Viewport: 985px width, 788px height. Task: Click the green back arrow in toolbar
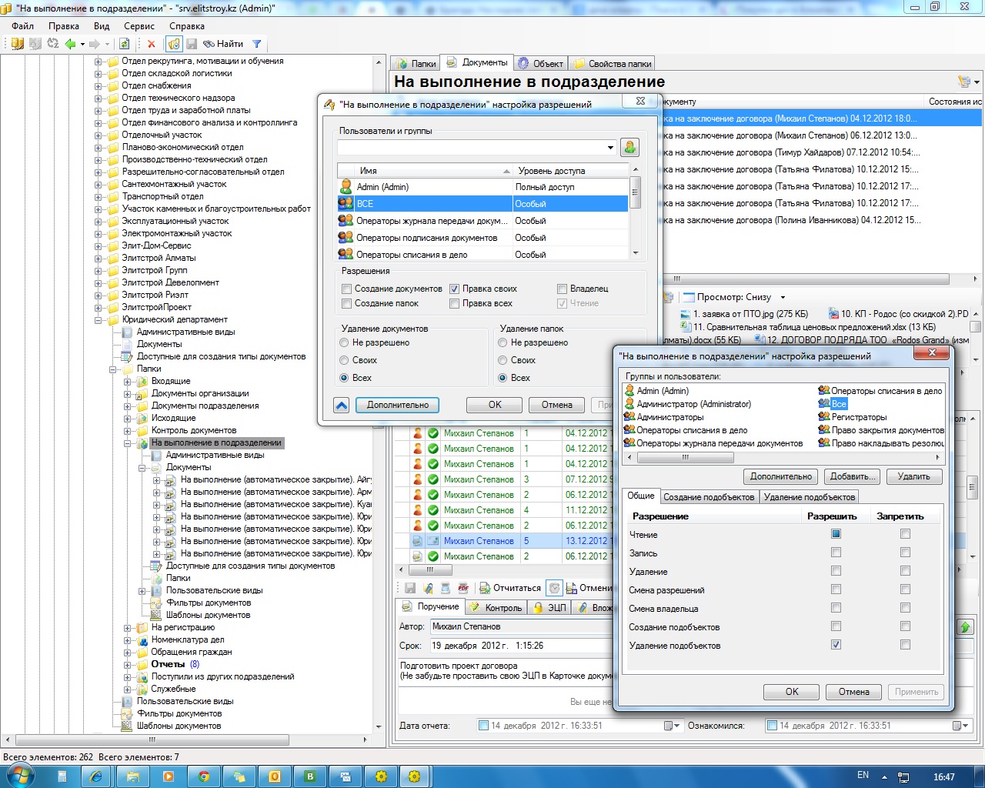pyautogui.click(x=71, y=44)
